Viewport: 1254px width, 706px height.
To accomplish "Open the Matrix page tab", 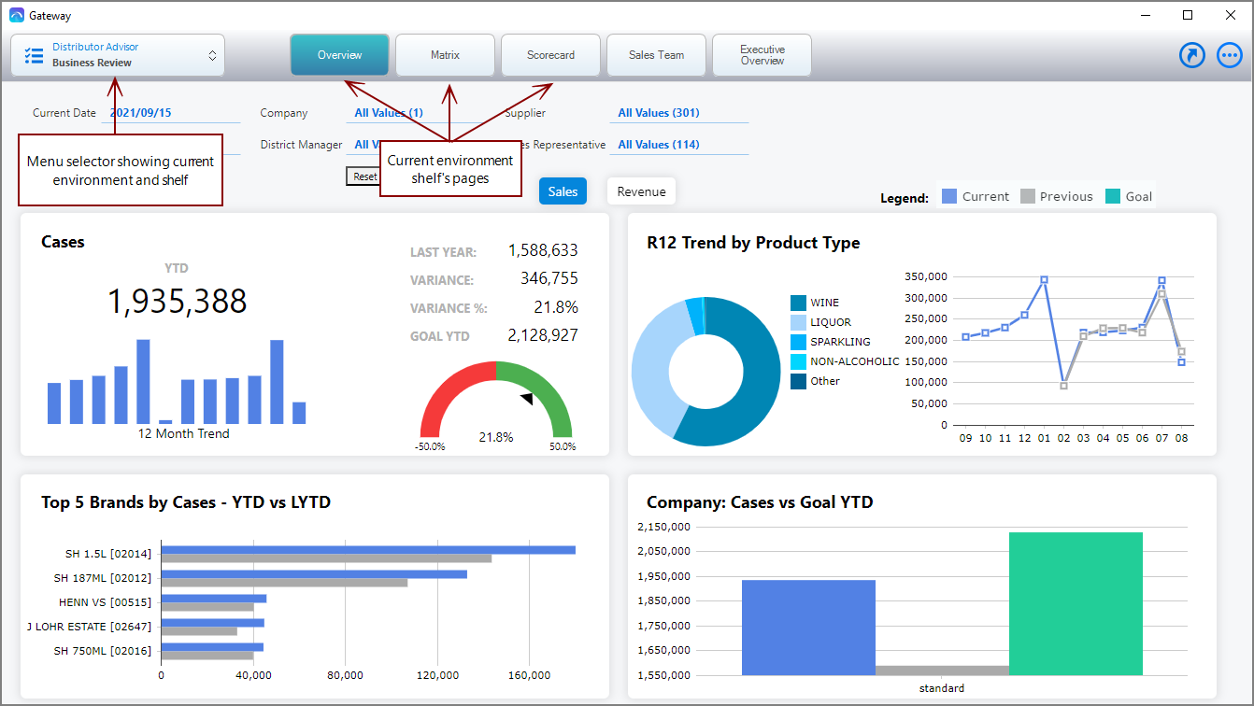I will point(445,55).
